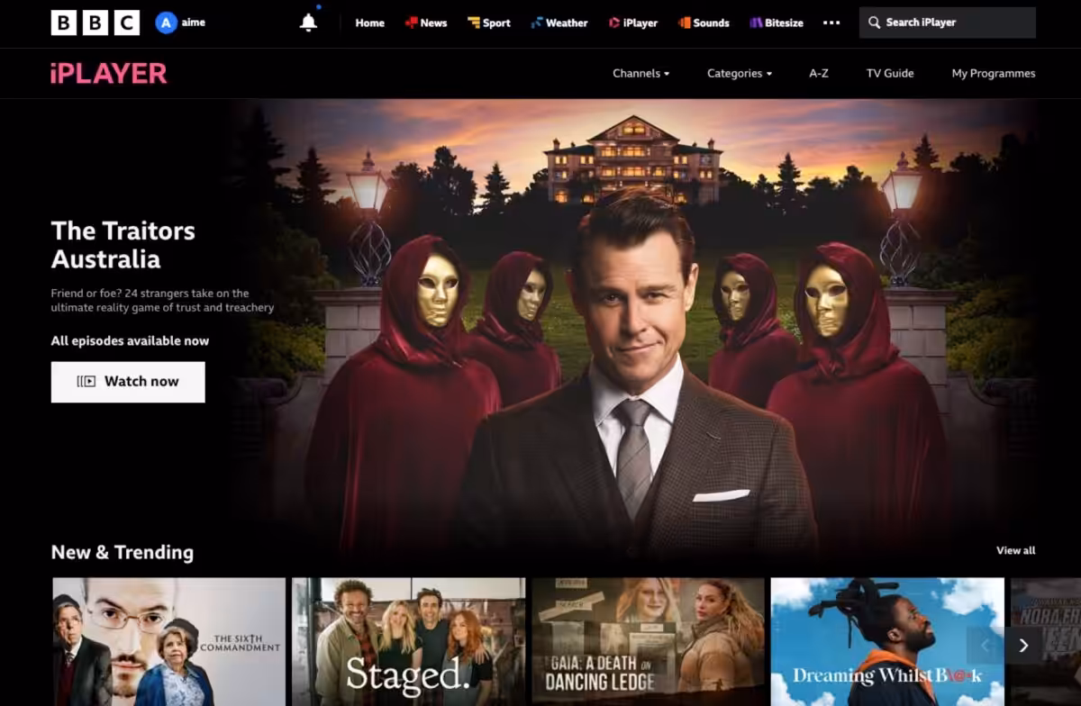
Task: Expand the Categories dropdown
Action: coord(740,73)
